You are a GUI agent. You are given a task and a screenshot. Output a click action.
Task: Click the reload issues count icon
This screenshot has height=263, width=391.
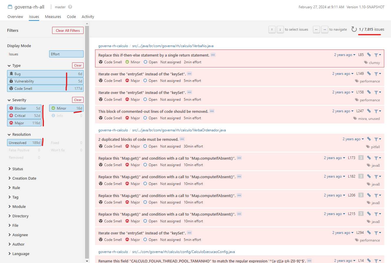(x=354, y=29)
